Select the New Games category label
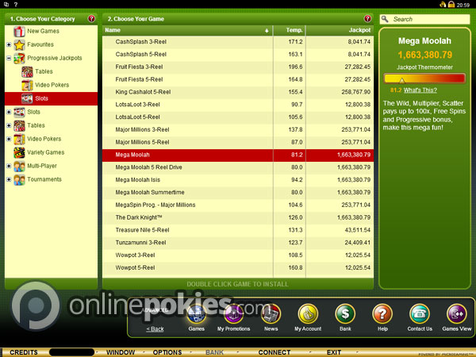This screenshot has width=476, height=357. click(x=43, y=31)
